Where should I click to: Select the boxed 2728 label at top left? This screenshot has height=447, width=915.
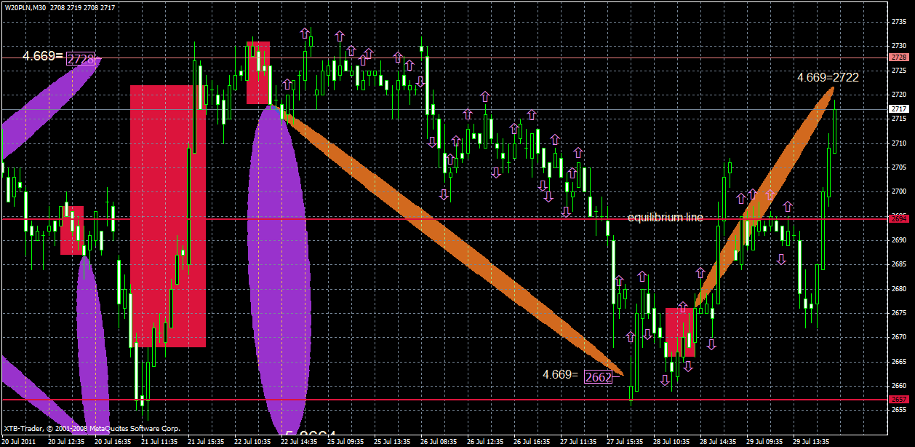[x=81, y=59]
